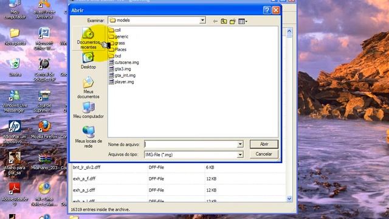Image resolution: width=389 pixels, height=219 pixels.
Task: Select exh_a_j.dff row in archive list
Action: coord(179,190)
